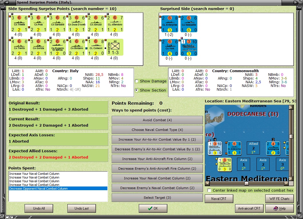Select the CA Garibaldi unit counter

click(x=57, y=24)
